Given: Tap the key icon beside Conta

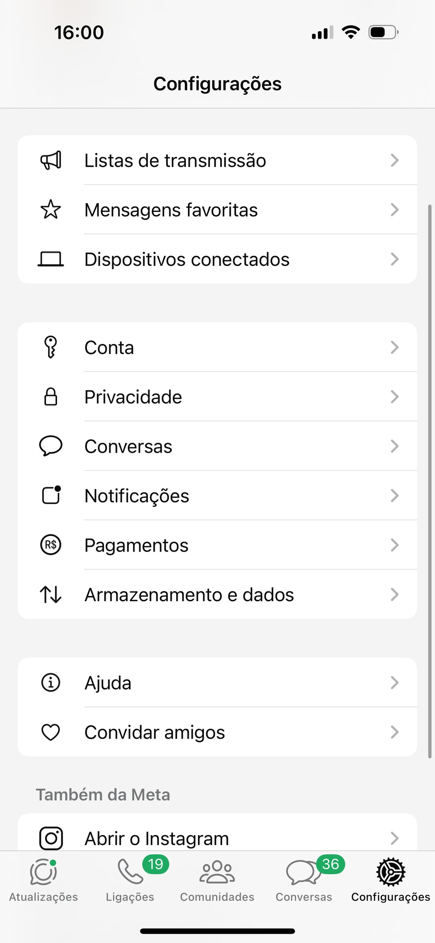Looking at the screenshot, I should click(51, 348).
